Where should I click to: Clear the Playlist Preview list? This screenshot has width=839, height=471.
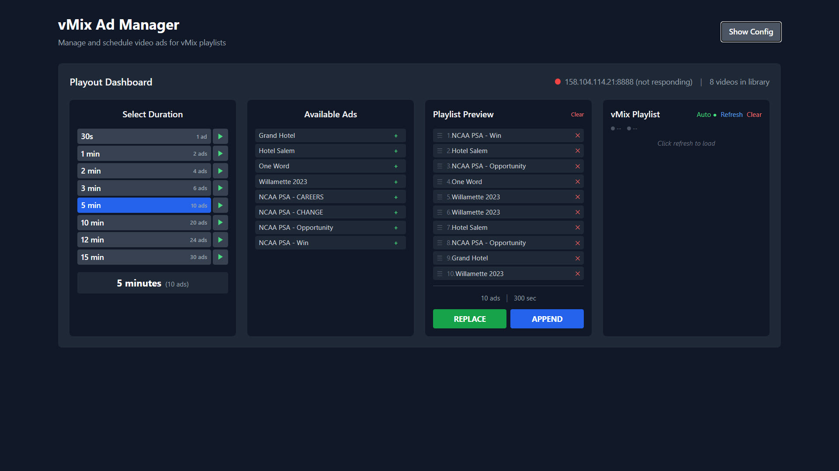pos(577,115)
